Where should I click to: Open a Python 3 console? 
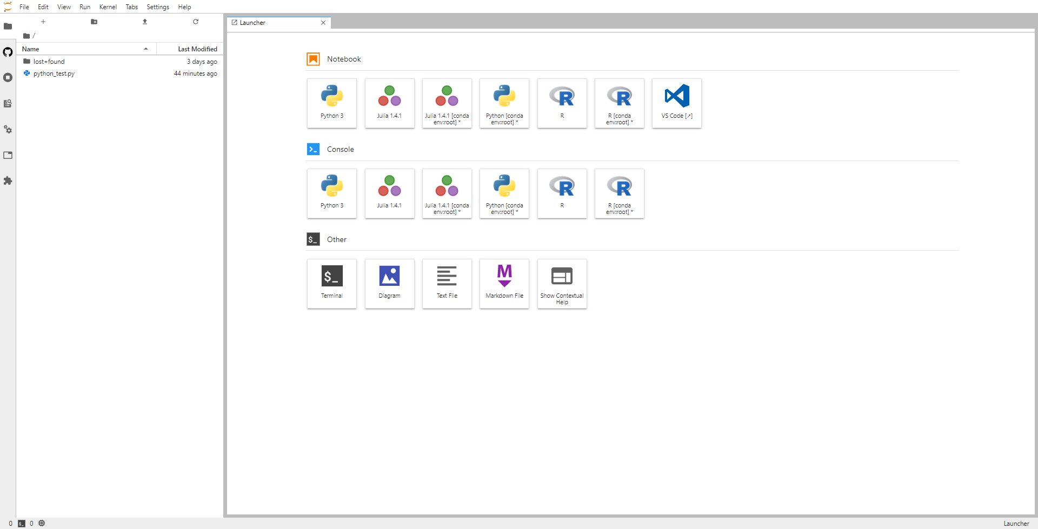[332, 193]
